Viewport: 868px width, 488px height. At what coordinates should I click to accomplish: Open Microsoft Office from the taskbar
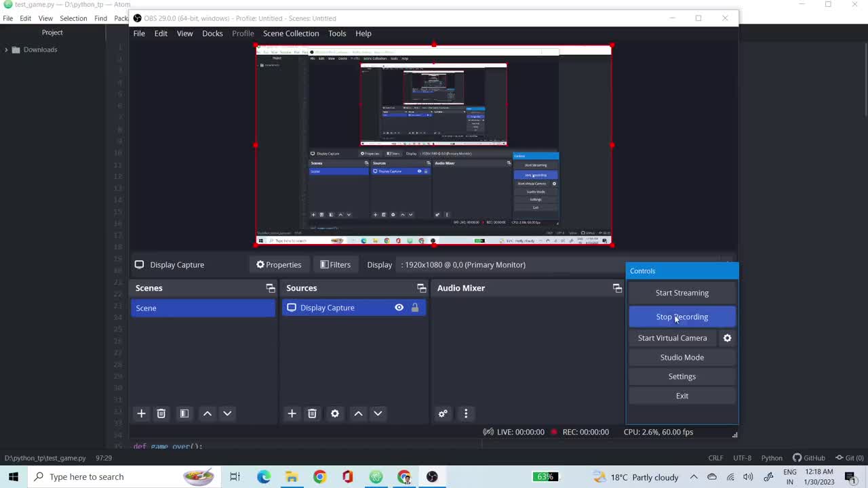(347, 476)
